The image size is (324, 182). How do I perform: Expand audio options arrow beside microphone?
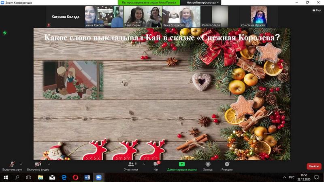pyautogui.click(x=21, y=164)
